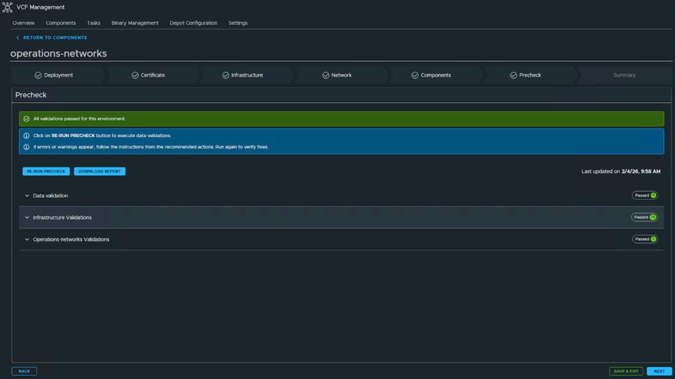Jump to the Infrastructure wizard step
This screenshot has width=675, height=379.
click(x=247, y=75)
